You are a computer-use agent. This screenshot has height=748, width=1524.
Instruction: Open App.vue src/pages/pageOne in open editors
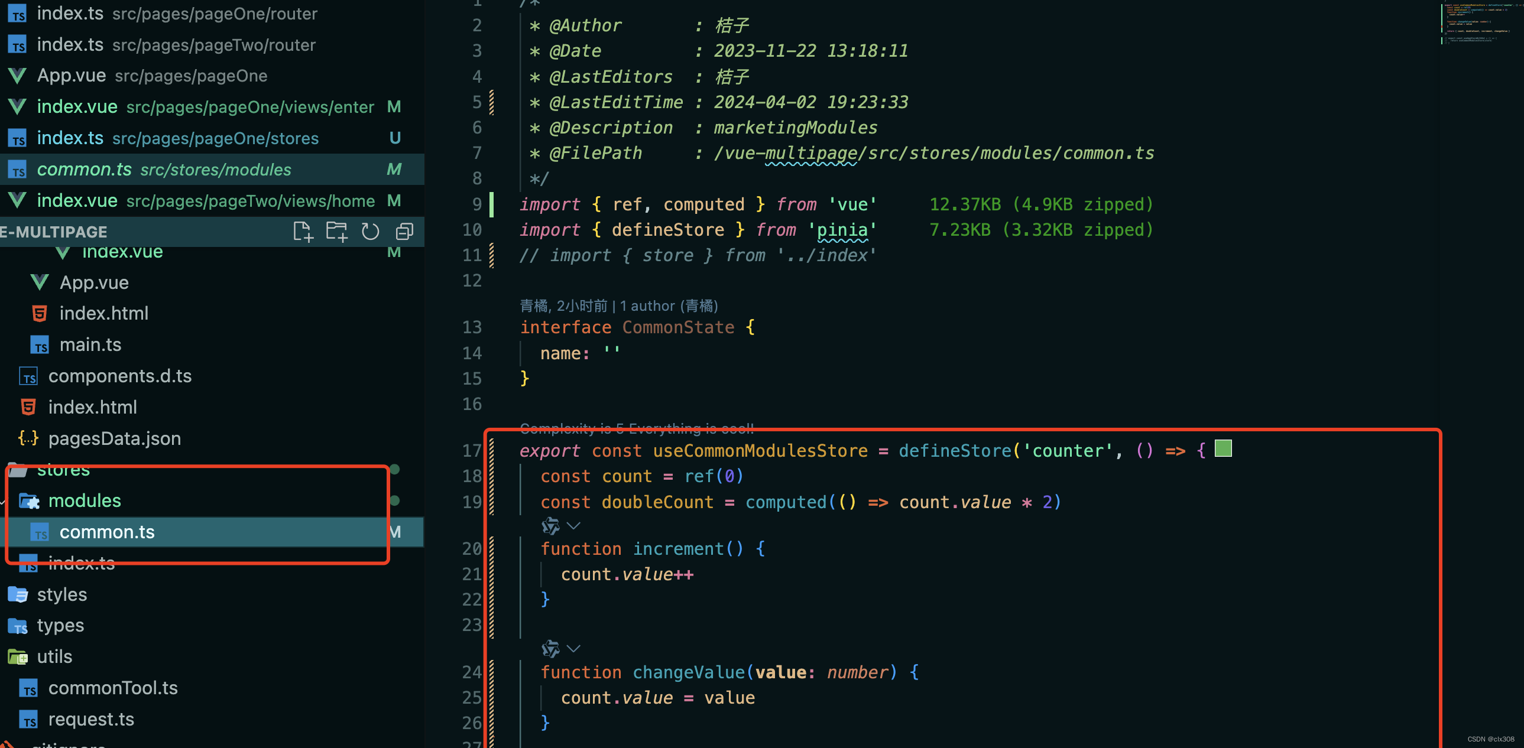(212, 76)
